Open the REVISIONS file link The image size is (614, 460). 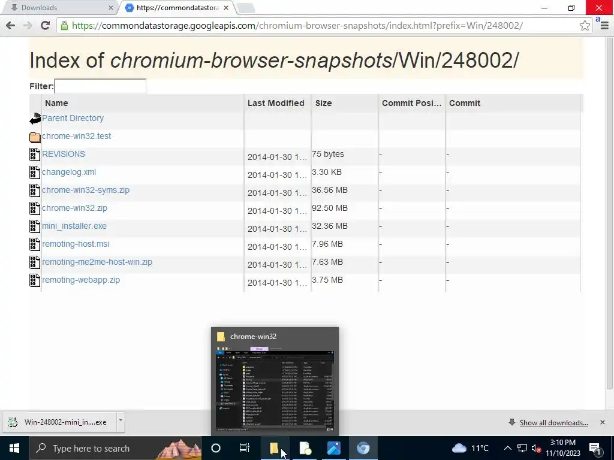tap(64, 154)
